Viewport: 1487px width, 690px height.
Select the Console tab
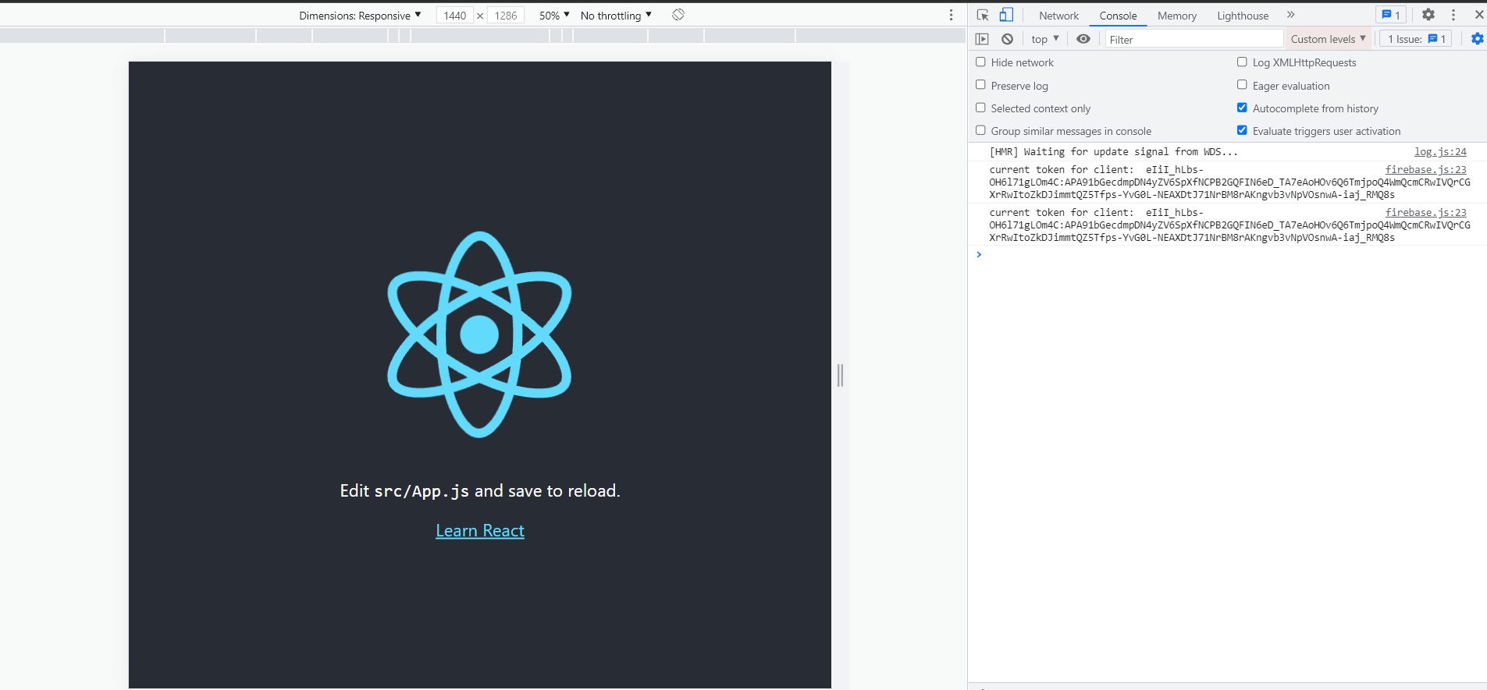click(1118, 16)
